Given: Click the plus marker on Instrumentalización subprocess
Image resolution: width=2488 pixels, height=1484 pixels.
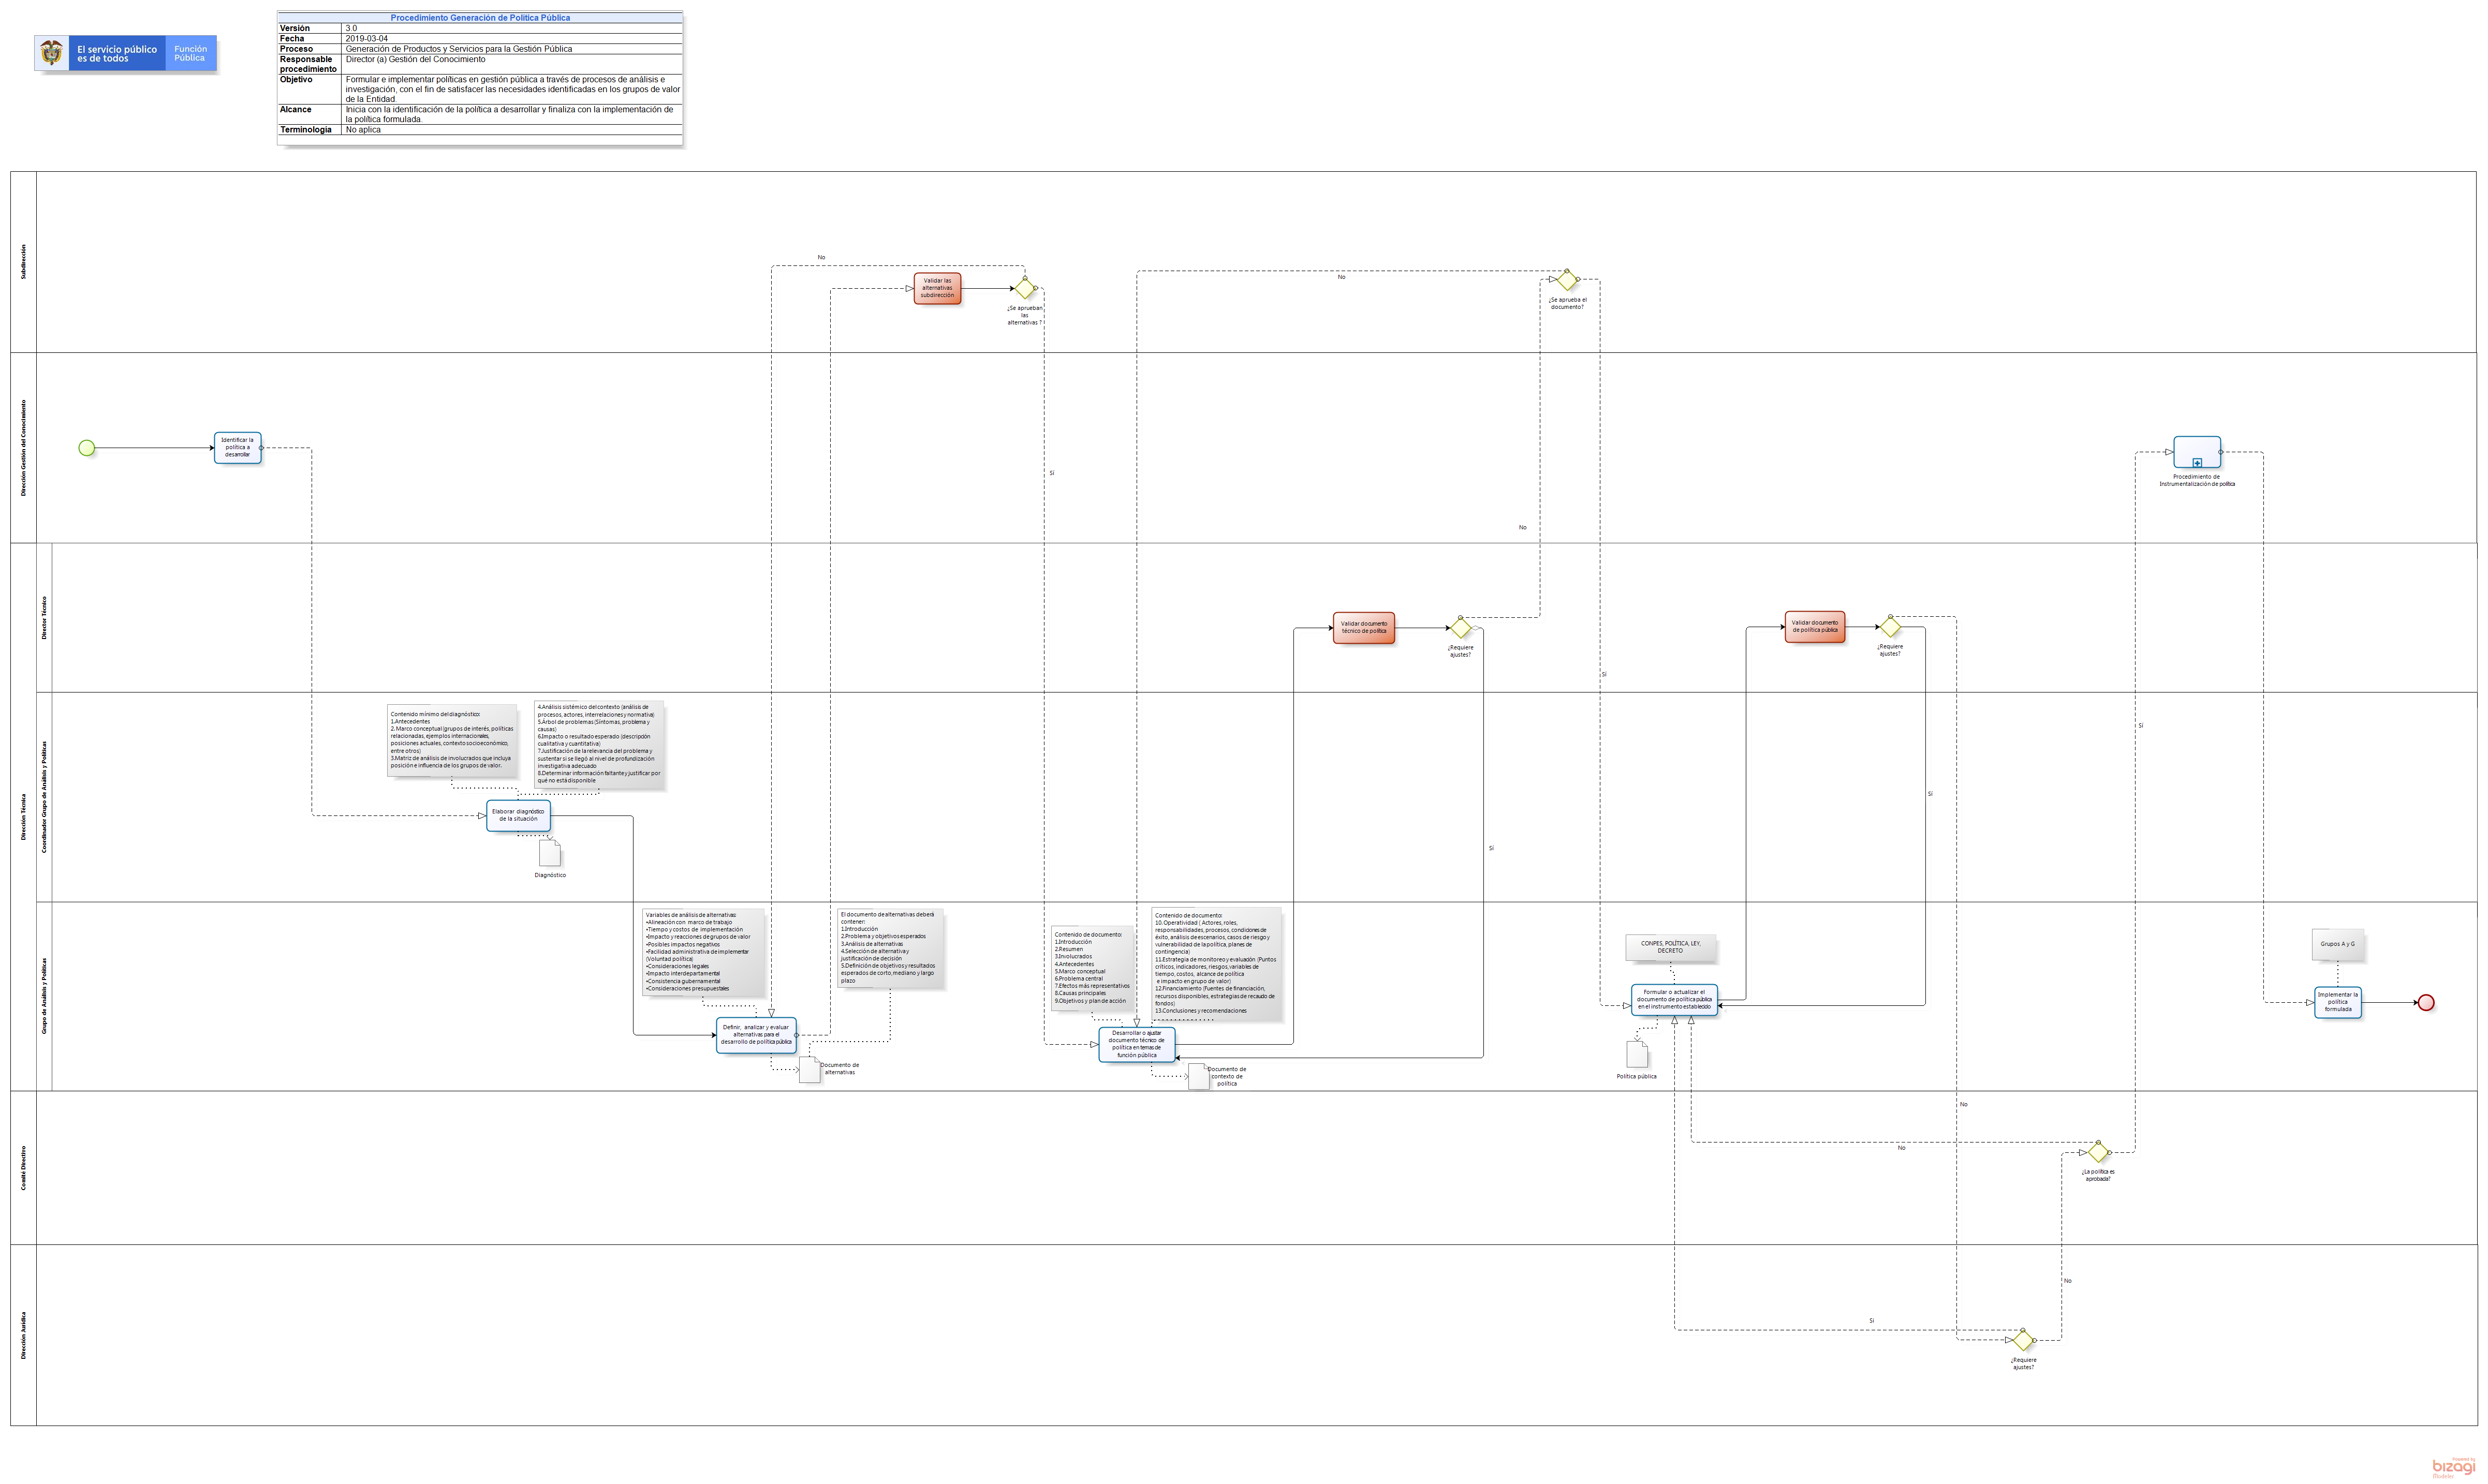Looking at the screenshot, I should [2197, 463].
